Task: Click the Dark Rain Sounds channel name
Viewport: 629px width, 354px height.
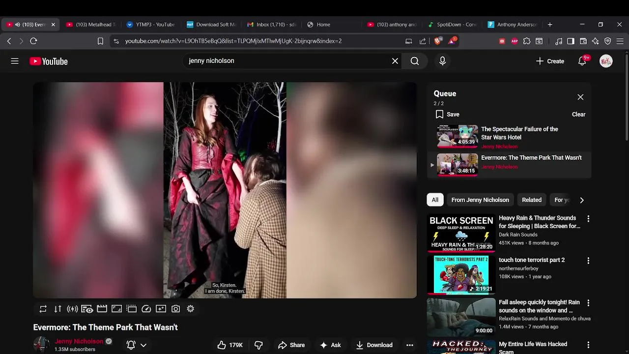Action: (518, 235)
